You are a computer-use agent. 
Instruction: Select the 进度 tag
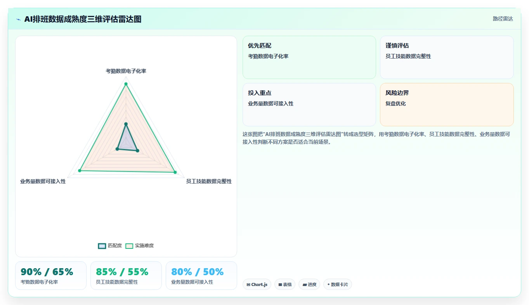309,284
